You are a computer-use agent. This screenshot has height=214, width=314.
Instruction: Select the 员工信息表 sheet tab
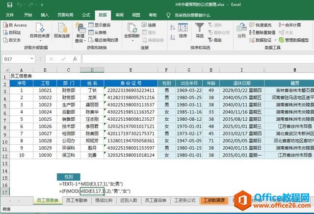pyautogui.click(x=48, y=200)
